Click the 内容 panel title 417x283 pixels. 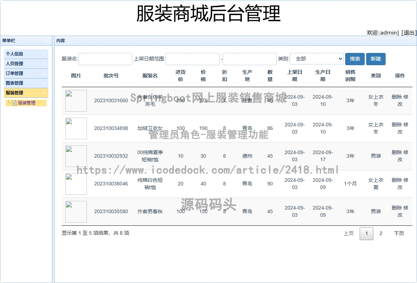tap(61, 41)
